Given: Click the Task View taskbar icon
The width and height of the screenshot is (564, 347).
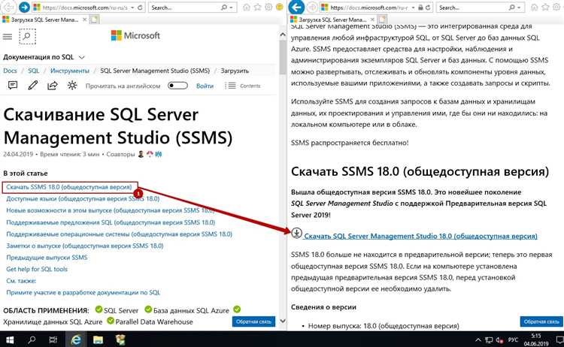Looking at the screenshot, I should coord(53,339).
